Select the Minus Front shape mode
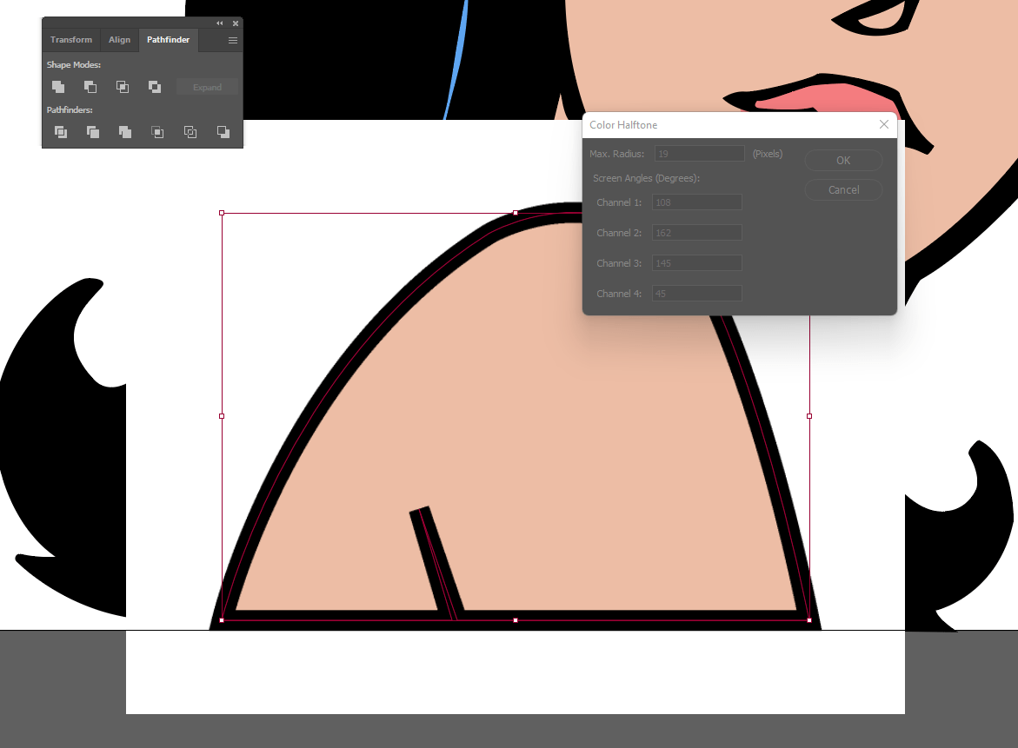 [90, 87]
